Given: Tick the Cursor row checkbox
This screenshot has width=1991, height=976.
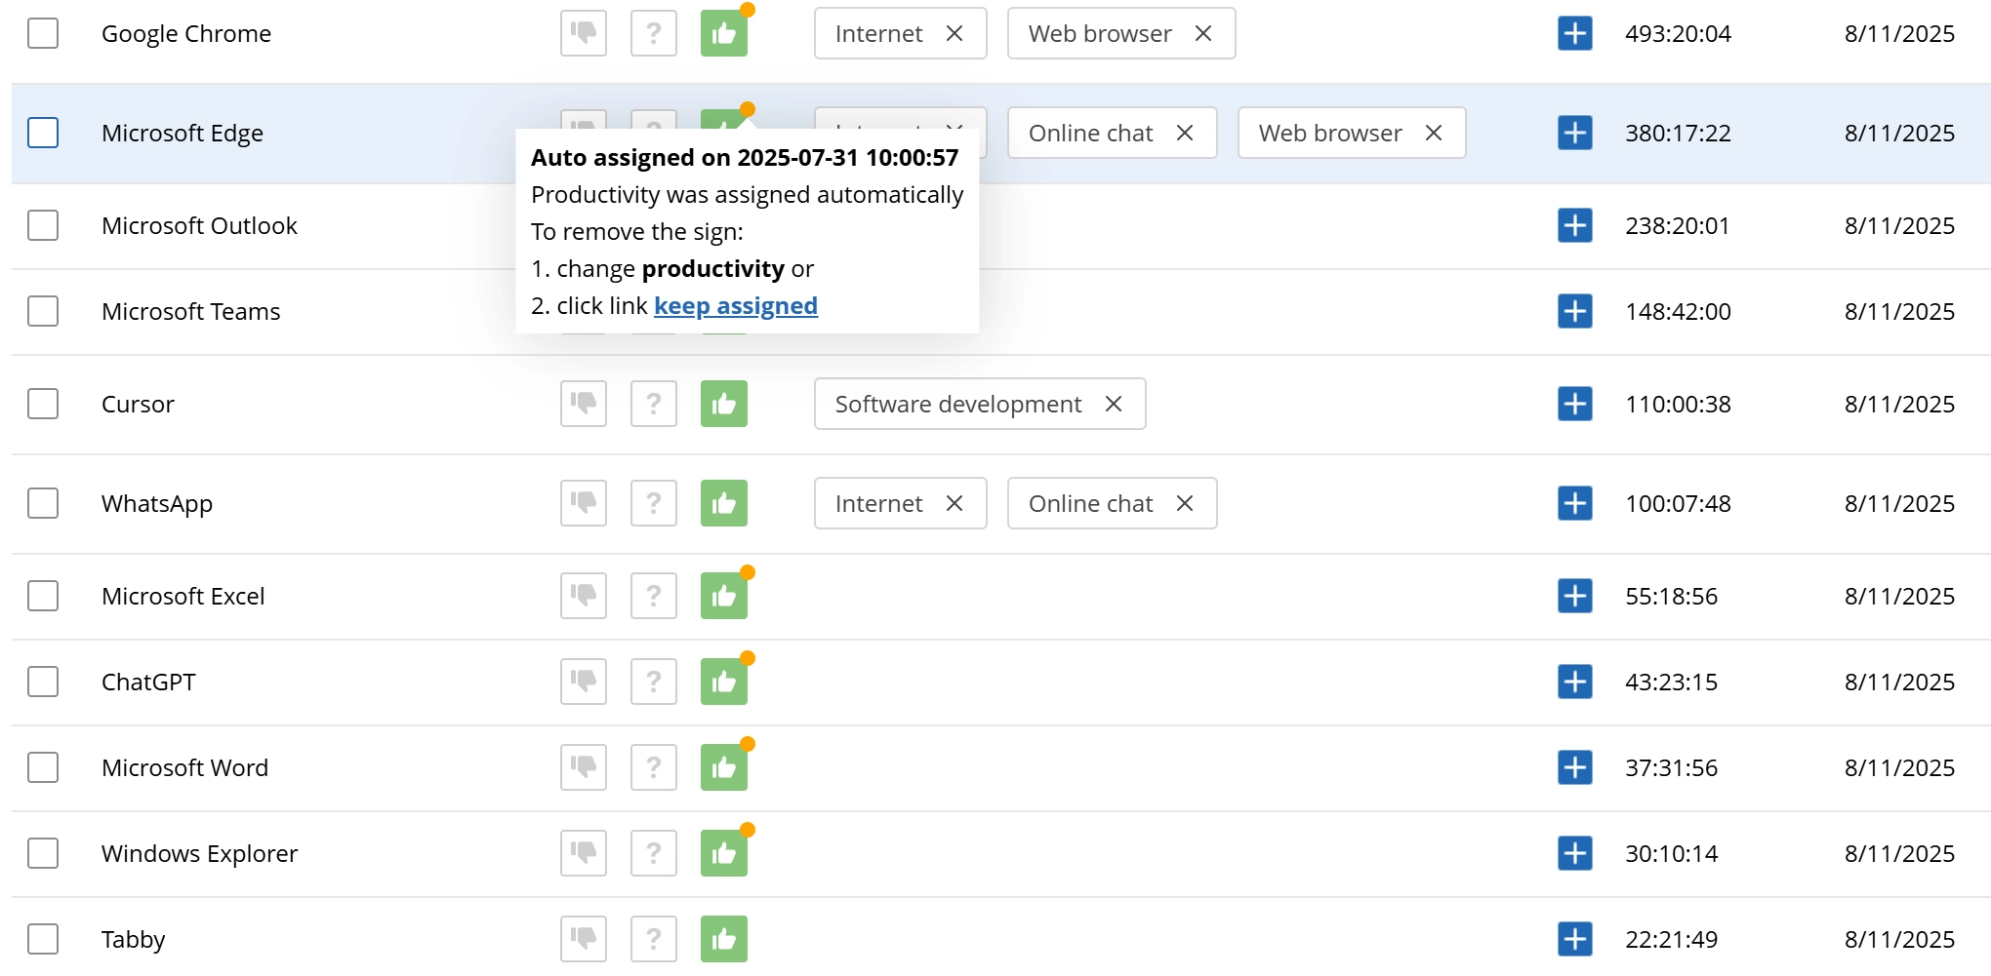Looking at the screenshot, I should [x=43, y=404].
